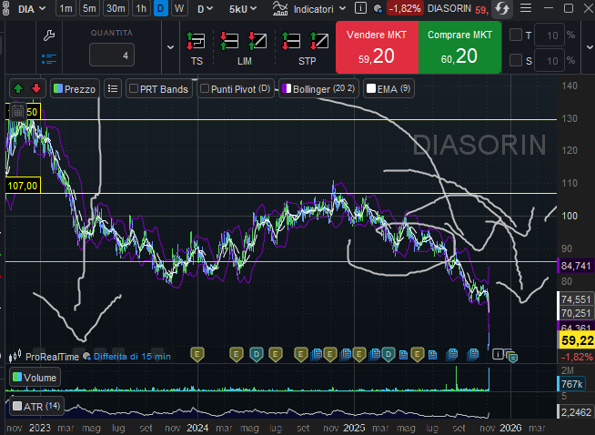Toggle the S checkbox

pos(516,61)
